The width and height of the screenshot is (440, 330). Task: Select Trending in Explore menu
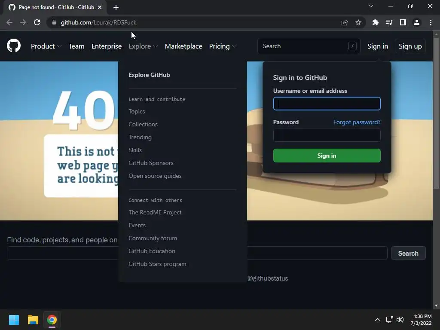coord(140,137)
